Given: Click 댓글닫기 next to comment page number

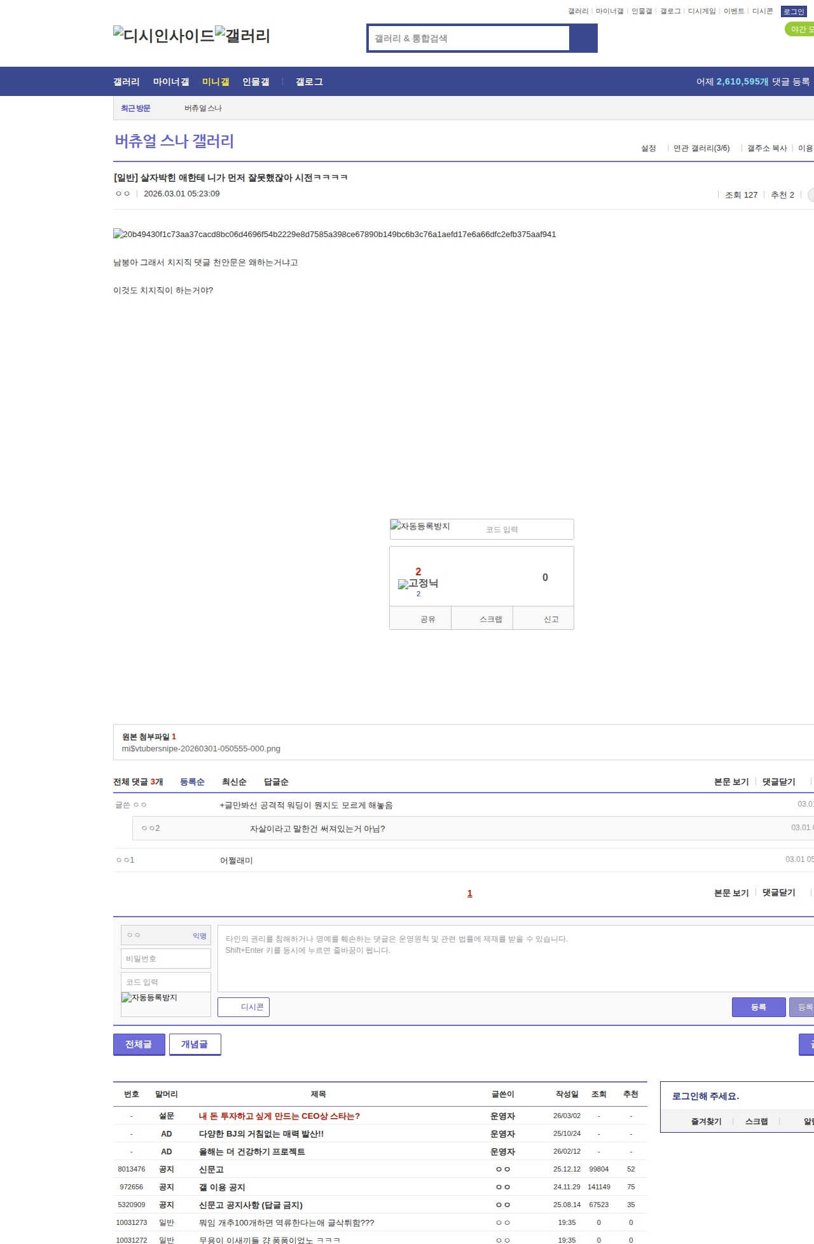Looking at the screenshot, I should (779, 892).
